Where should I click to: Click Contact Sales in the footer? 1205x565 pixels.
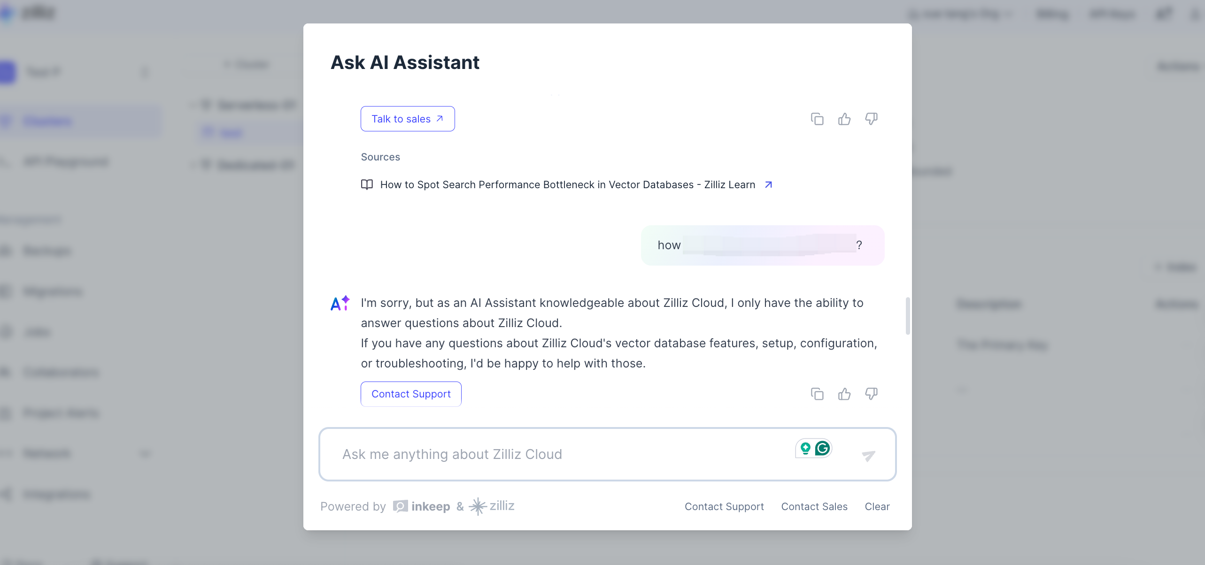[x=814, y=507]
